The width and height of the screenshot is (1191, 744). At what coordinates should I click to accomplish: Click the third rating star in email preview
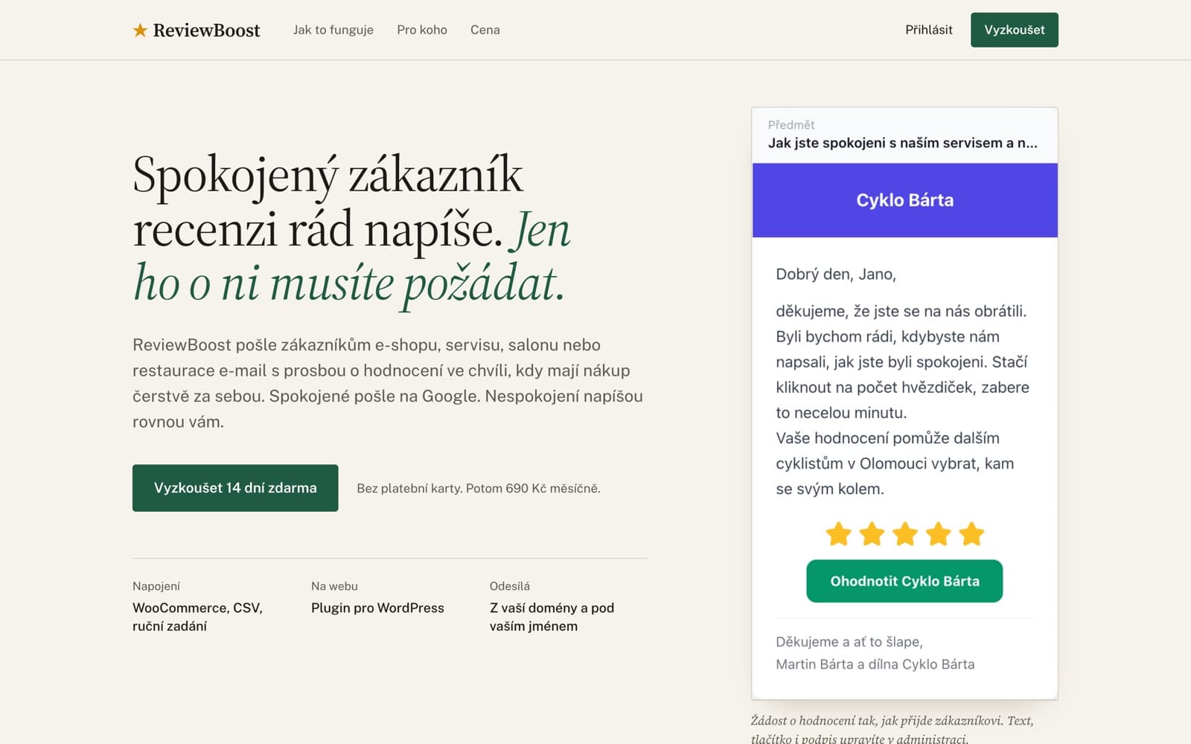pyautogui.click(x=905, y=533)
